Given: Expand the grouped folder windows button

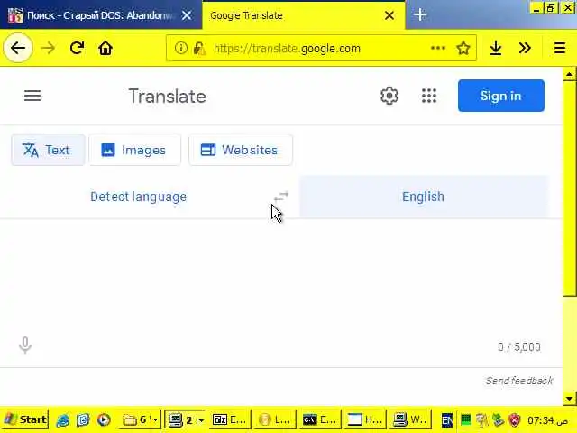Looking at the screenshot, I should (141, 419).
